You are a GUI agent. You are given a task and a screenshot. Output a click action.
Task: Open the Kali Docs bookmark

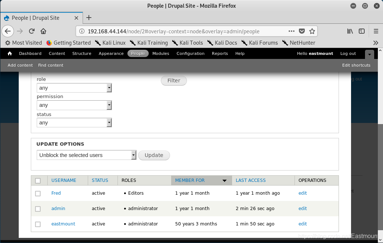pos(222,43)
